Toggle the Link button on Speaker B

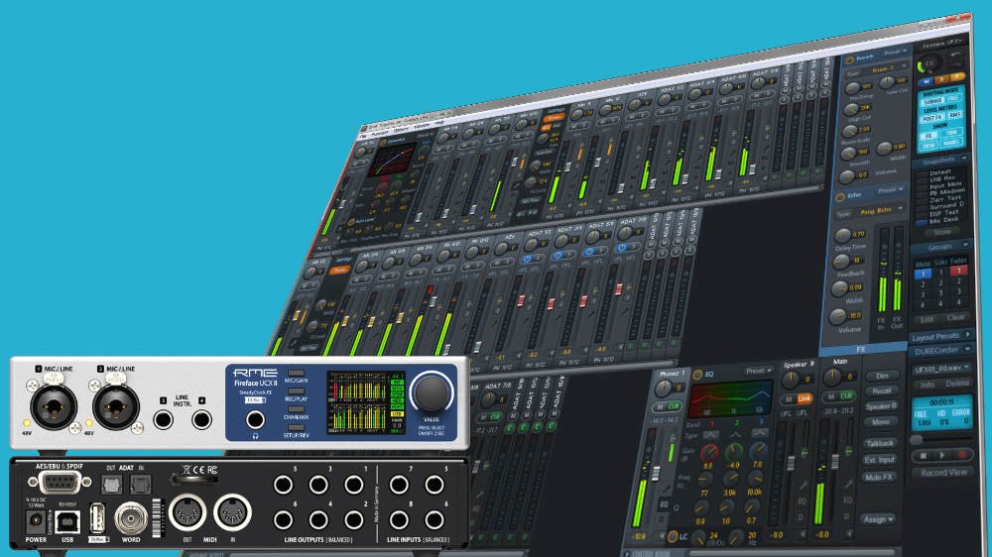[804, 398]
